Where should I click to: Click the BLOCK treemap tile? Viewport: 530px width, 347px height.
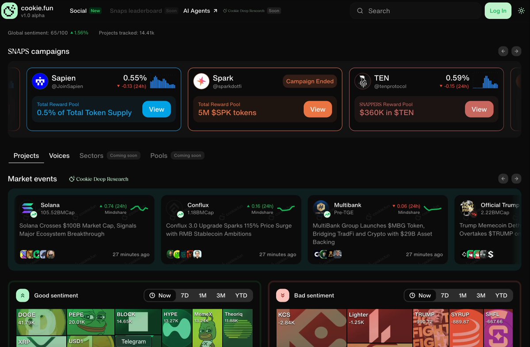[x=138, y=322]
